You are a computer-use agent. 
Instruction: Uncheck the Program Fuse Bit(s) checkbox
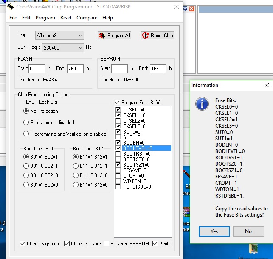click(118, 103)
